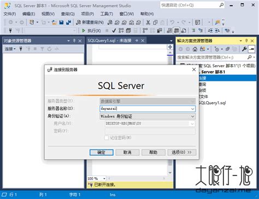Click the OK (确定) button in dialog
Screen dimensions: 259x199
coord(102,153)
